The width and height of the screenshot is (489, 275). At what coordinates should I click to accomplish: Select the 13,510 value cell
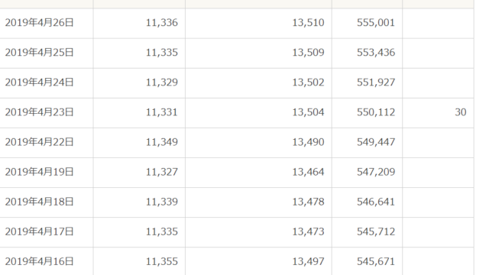tap(258, 23)
